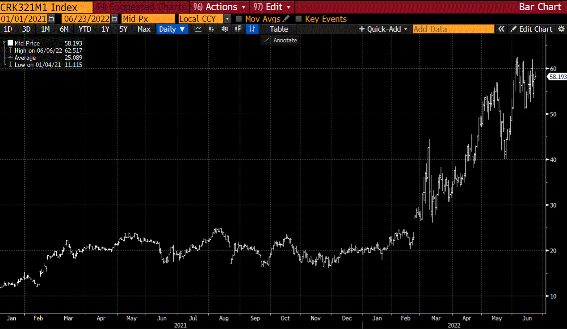This screenshot has width=567, height=329.
Task: Click the Annotate button
Action: (280, 40)
